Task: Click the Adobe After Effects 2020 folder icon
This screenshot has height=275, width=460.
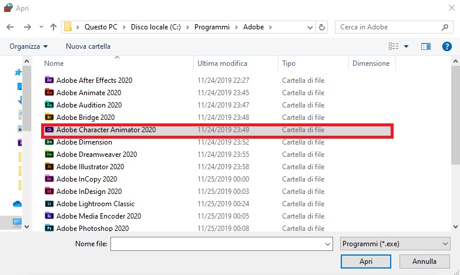Action: (49, 80)
